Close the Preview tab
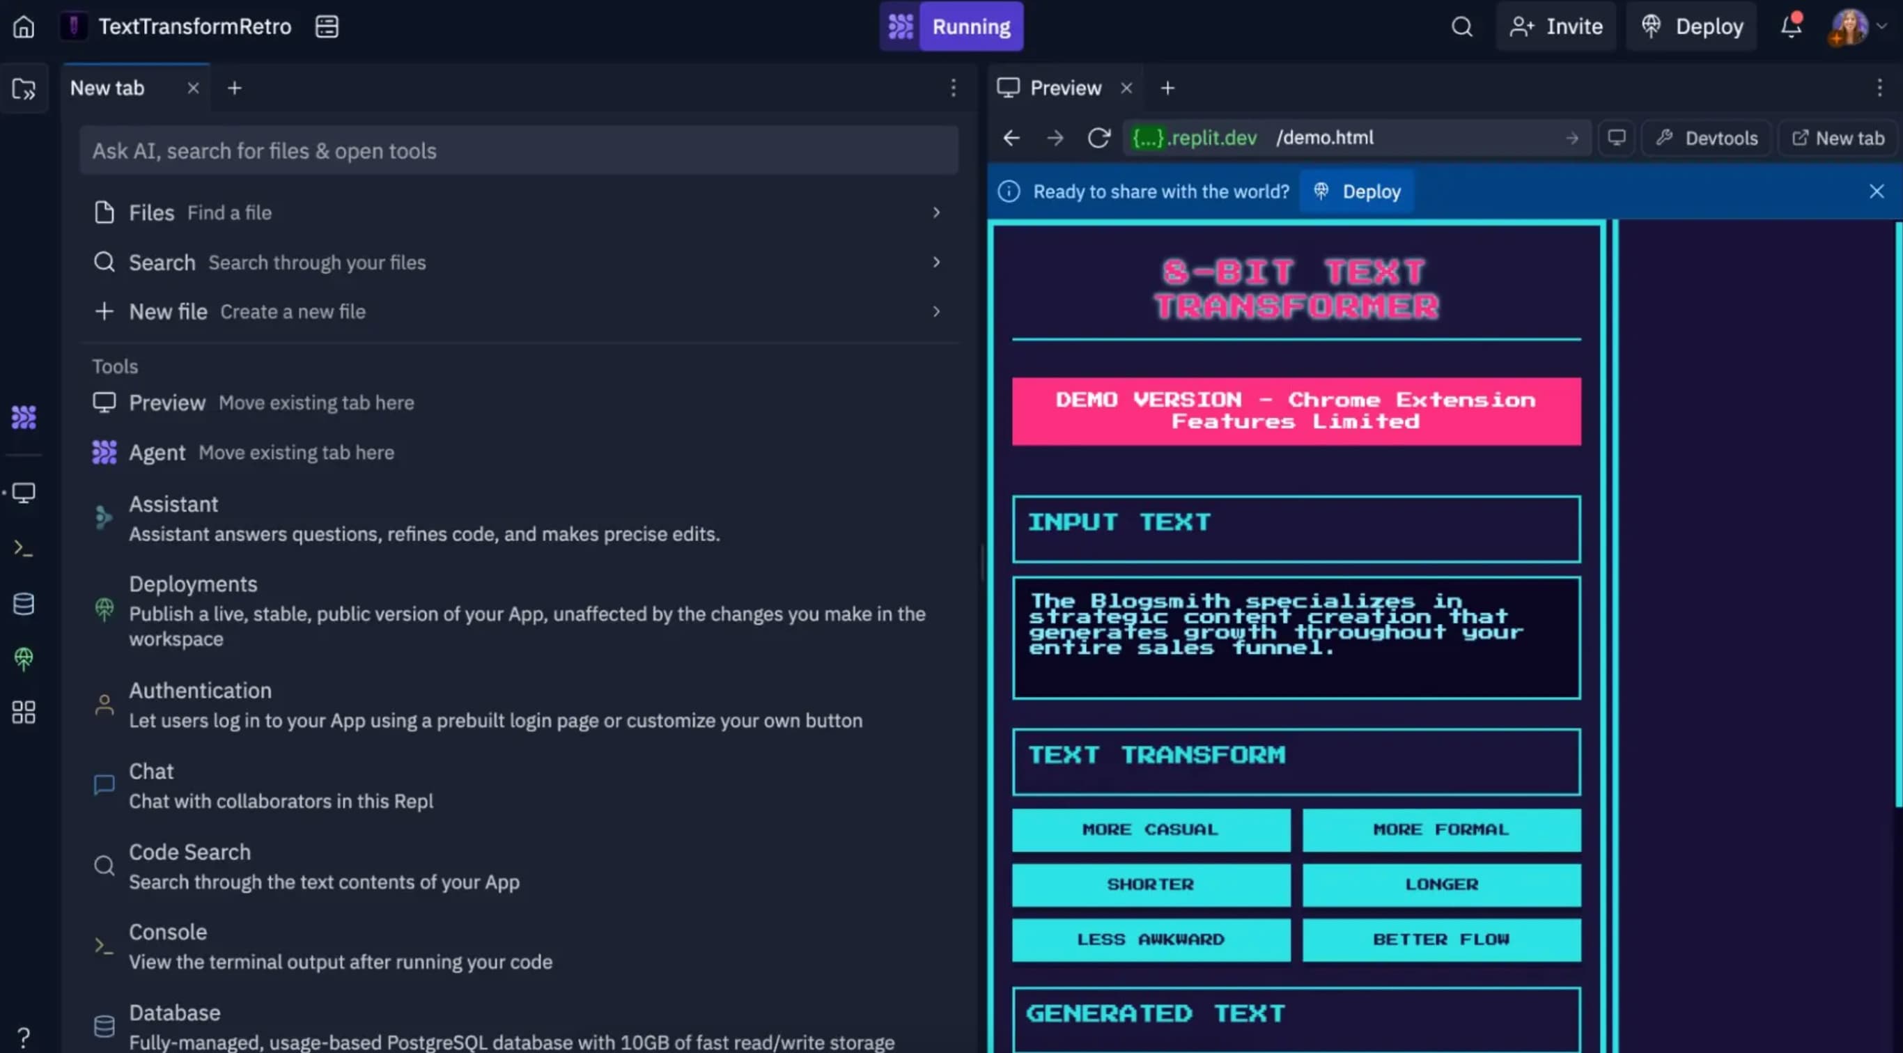Screen dimensions: 1903x1053 click(x=1126, y=88)
